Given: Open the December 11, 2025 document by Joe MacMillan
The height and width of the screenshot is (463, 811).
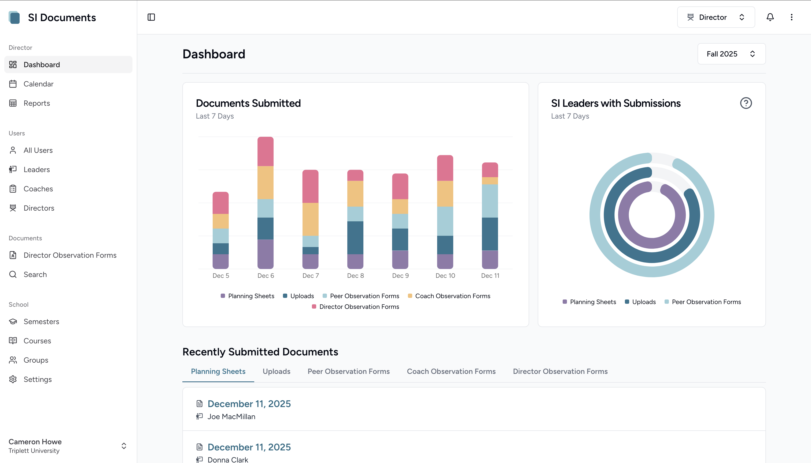Looking at the screenshot, I should 249,404.
